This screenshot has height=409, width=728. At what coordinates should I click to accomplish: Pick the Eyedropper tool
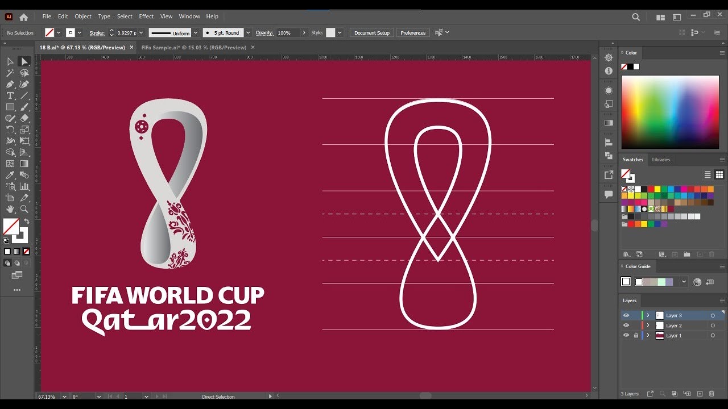[10, 175]
